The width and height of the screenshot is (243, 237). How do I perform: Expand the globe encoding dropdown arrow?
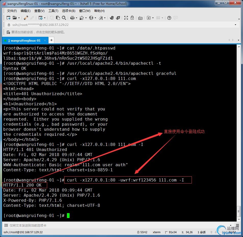[95, 18]
